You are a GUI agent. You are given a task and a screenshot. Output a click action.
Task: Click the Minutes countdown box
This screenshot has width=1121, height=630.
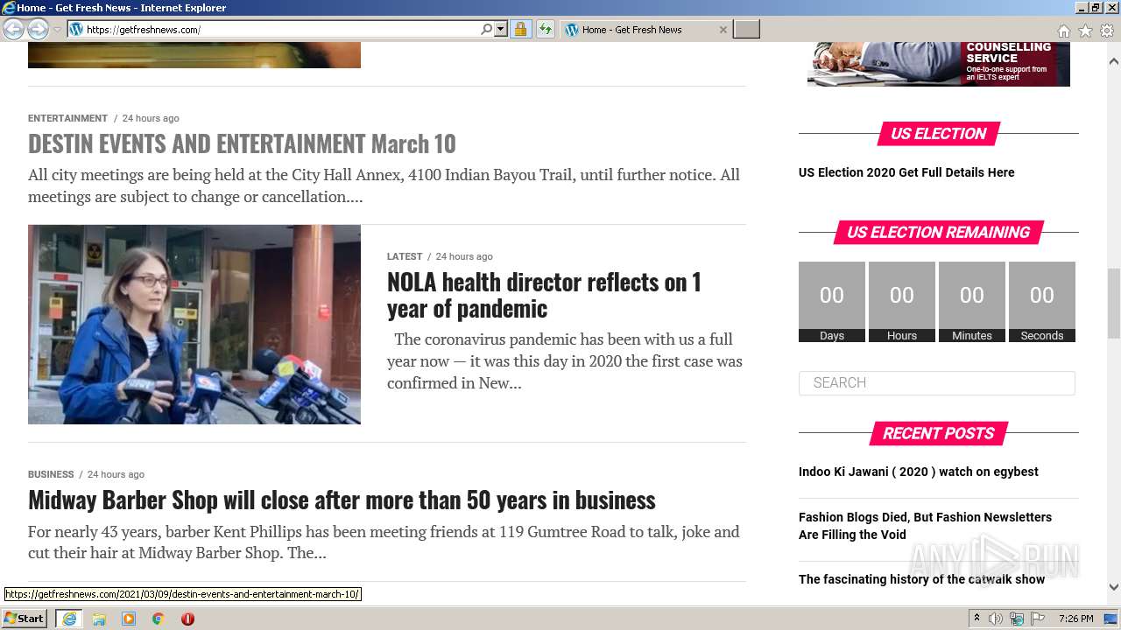(972, 302)
